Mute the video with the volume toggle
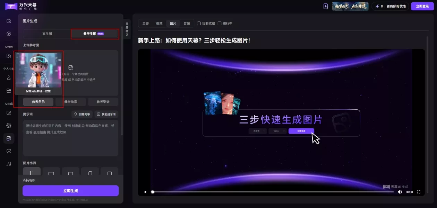 pos(400,192)
